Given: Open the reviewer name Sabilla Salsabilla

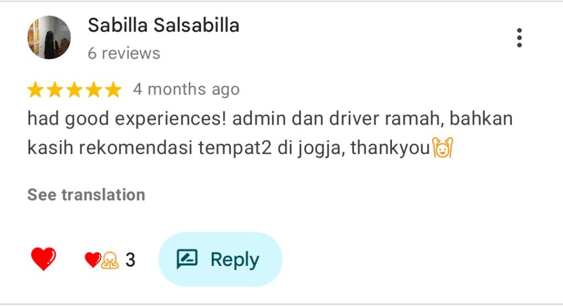Looking at the screenshot, I should tap(163, 25).
